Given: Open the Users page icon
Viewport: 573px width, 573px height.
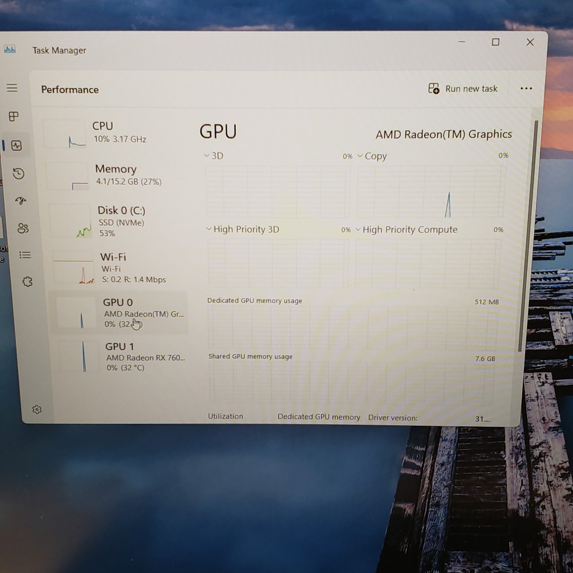Looking at the screenshot, I should coord(23,228).
